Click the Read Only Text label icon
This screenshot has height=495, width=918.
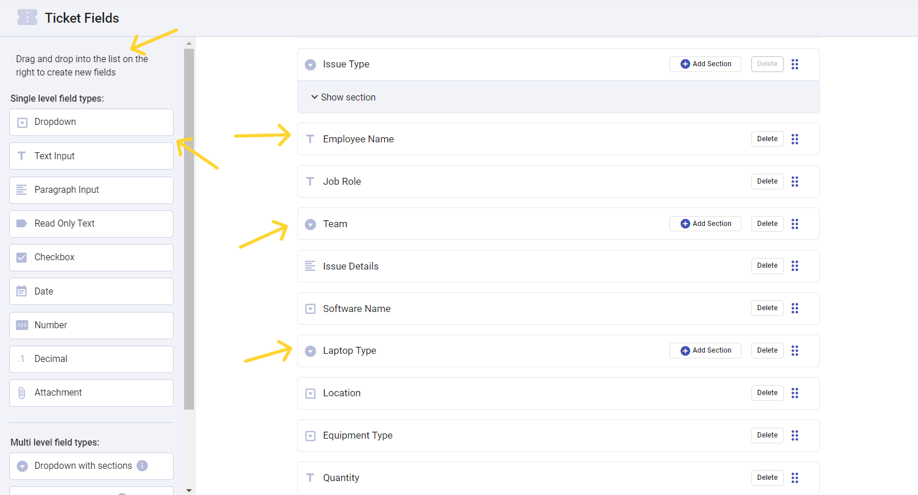click(x=22, y=224)
